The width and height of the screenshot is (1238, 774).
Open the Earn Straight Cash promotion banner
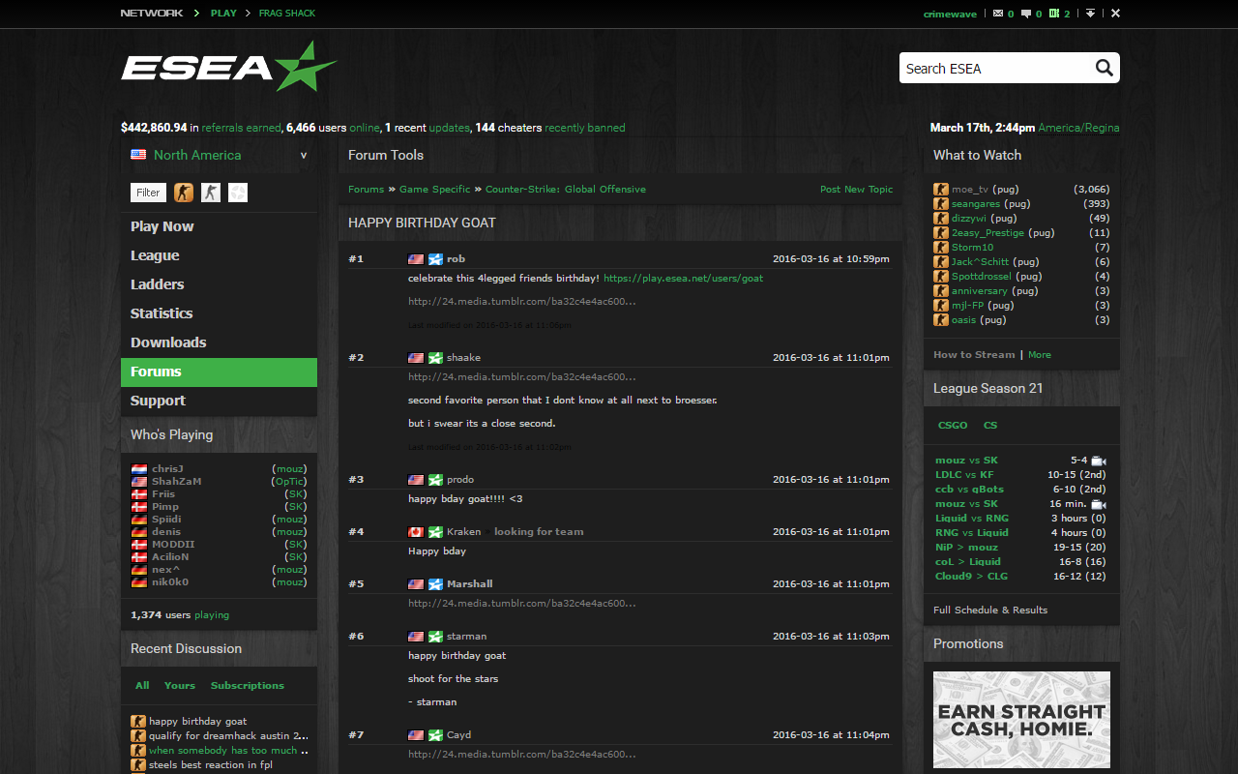pyautogui.click(x=1021, y=720)
